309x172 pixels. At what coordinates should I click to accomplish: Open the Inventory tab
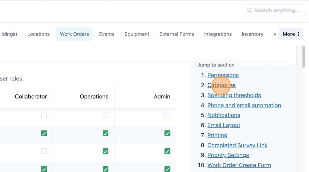coord(252,34)
